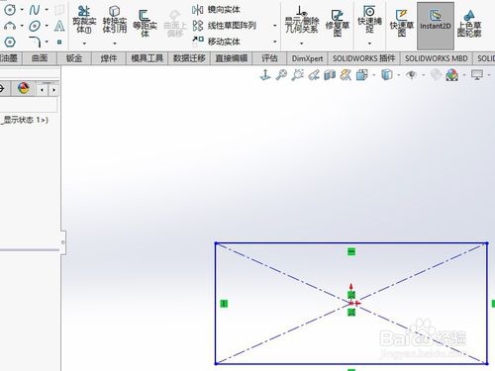Open the dropdown beside 移动实体
Screen dimensions: 495x371
click(x=274, y=42)
